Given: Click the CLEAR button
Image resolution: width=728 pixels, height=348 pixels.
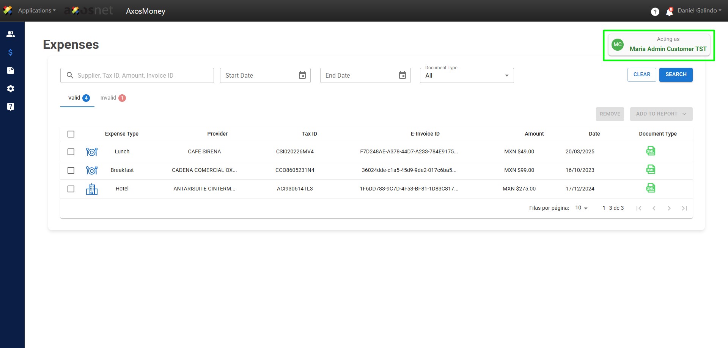Looking at the screenshot, I should click(x=642, y=75).
